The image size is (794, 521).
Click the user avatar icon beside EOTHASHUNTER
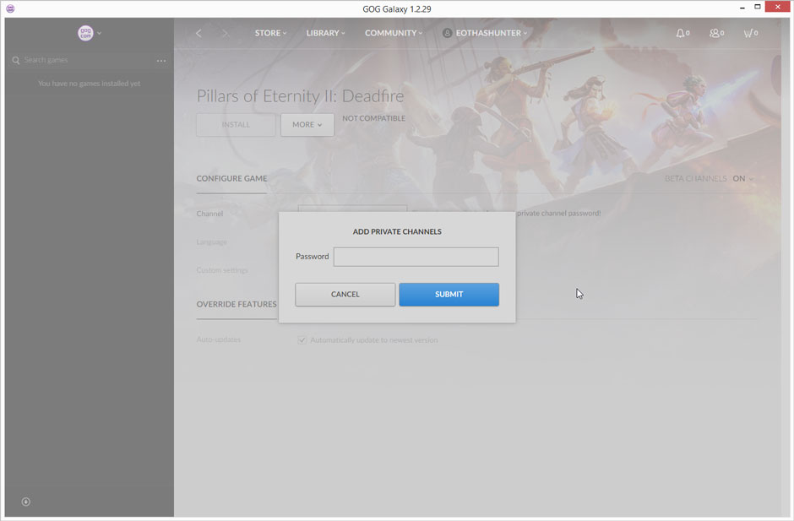pyautogui.click(x=447, y=33)
